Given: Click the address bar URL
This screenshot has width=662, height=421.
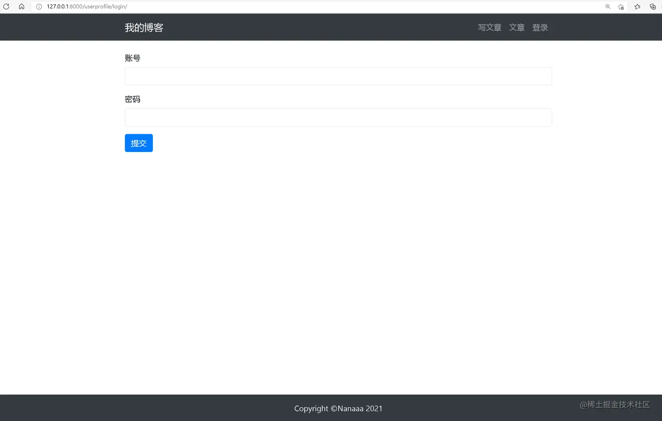Looking at the screenshot, I should (87, 7).
